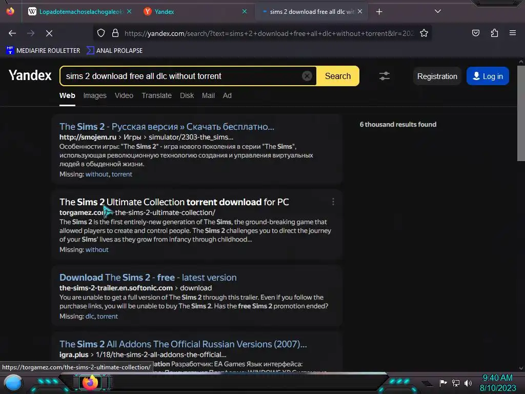Open Sims 2 All Addons Russian Versions result

183,344
